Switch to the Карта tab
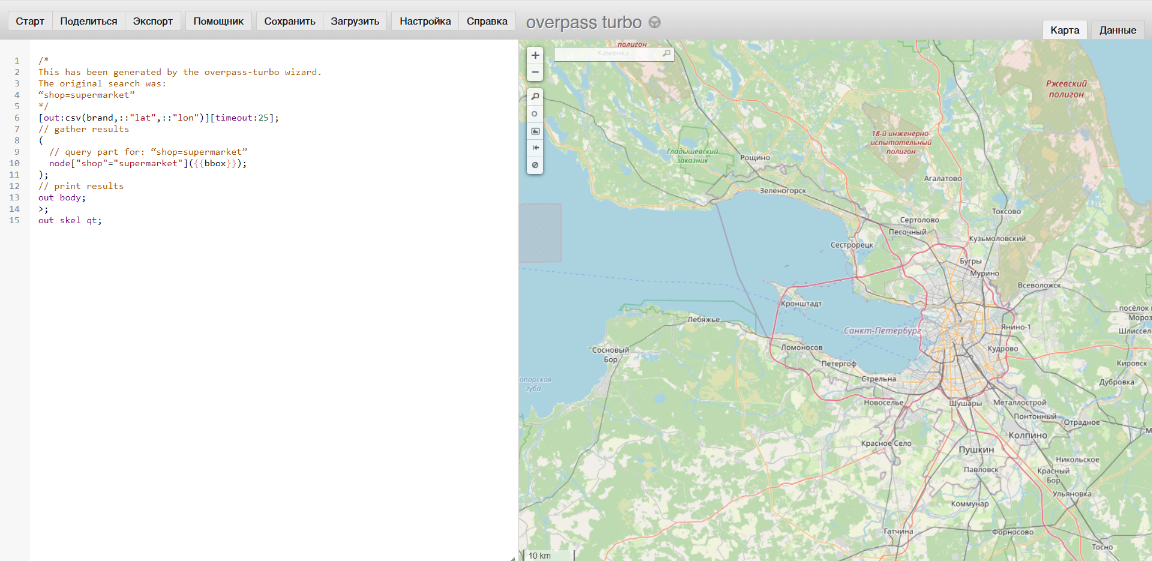The height and width of the screenshot is (561, 1152). coord(1065,30)
